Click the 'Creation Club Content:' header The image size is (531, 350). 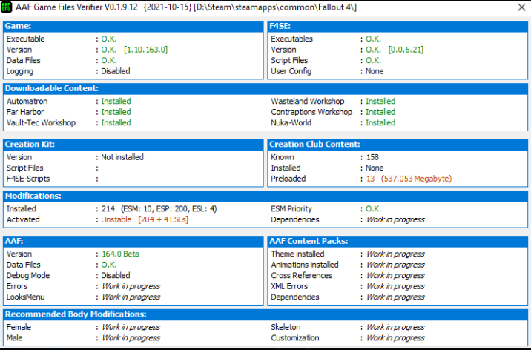[398, 144]
